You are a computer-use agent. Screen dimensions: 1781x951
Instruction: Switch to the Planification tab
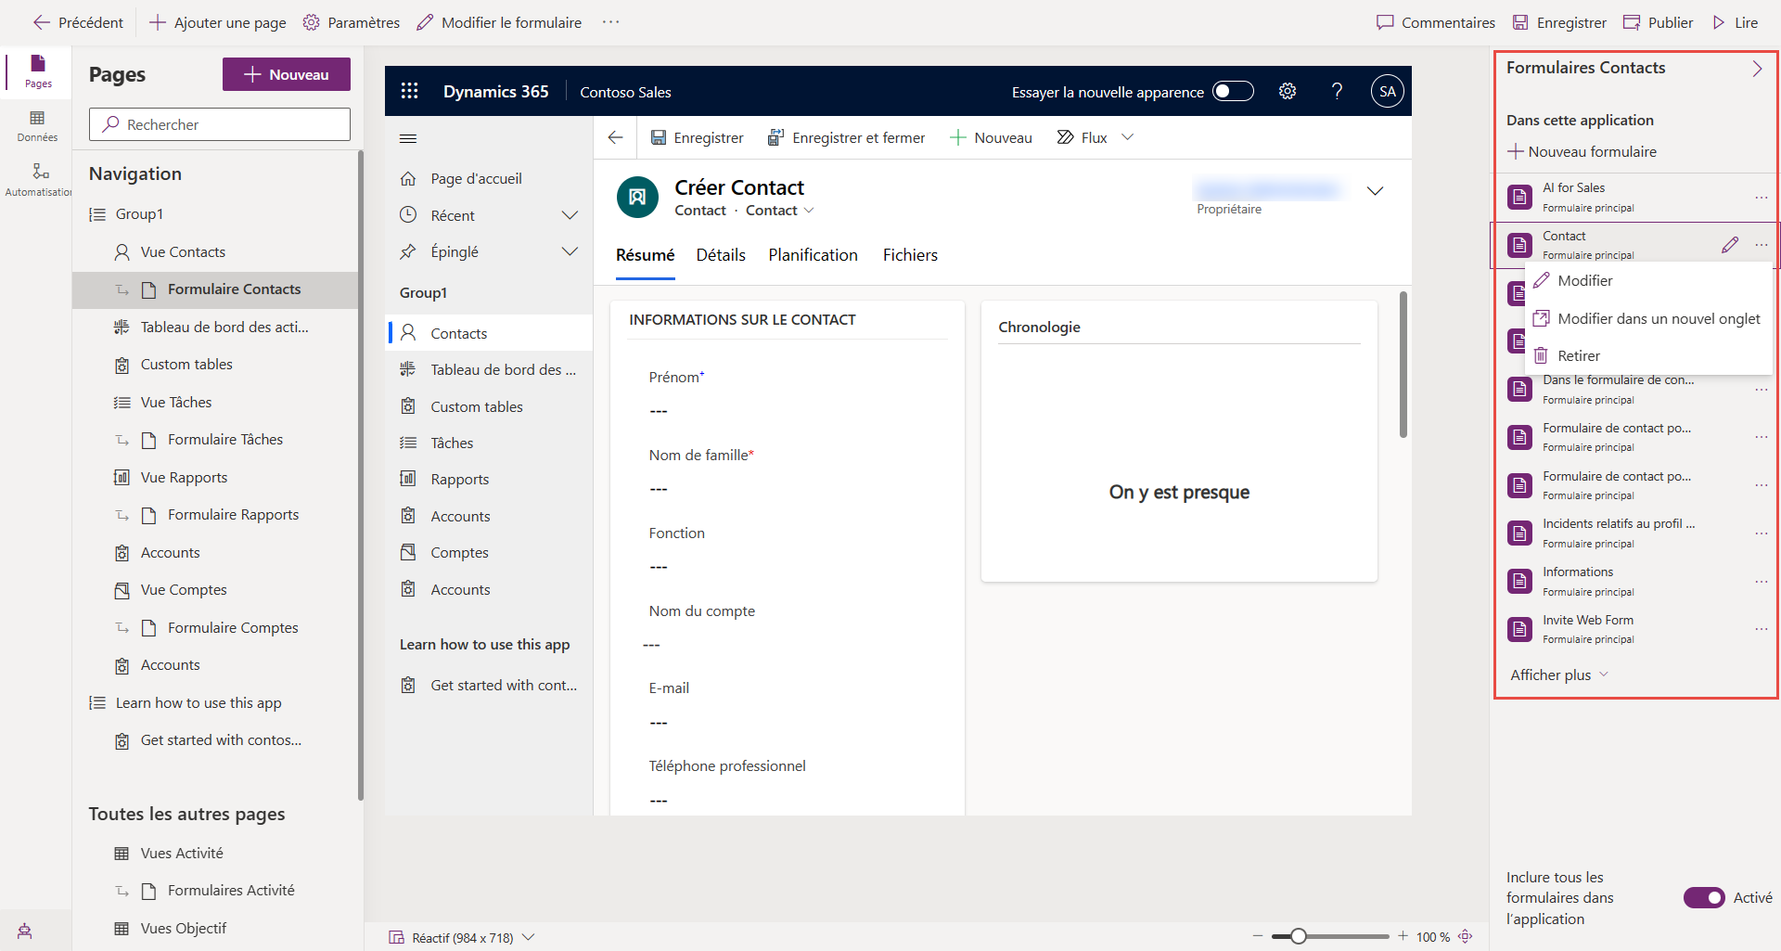813,255
